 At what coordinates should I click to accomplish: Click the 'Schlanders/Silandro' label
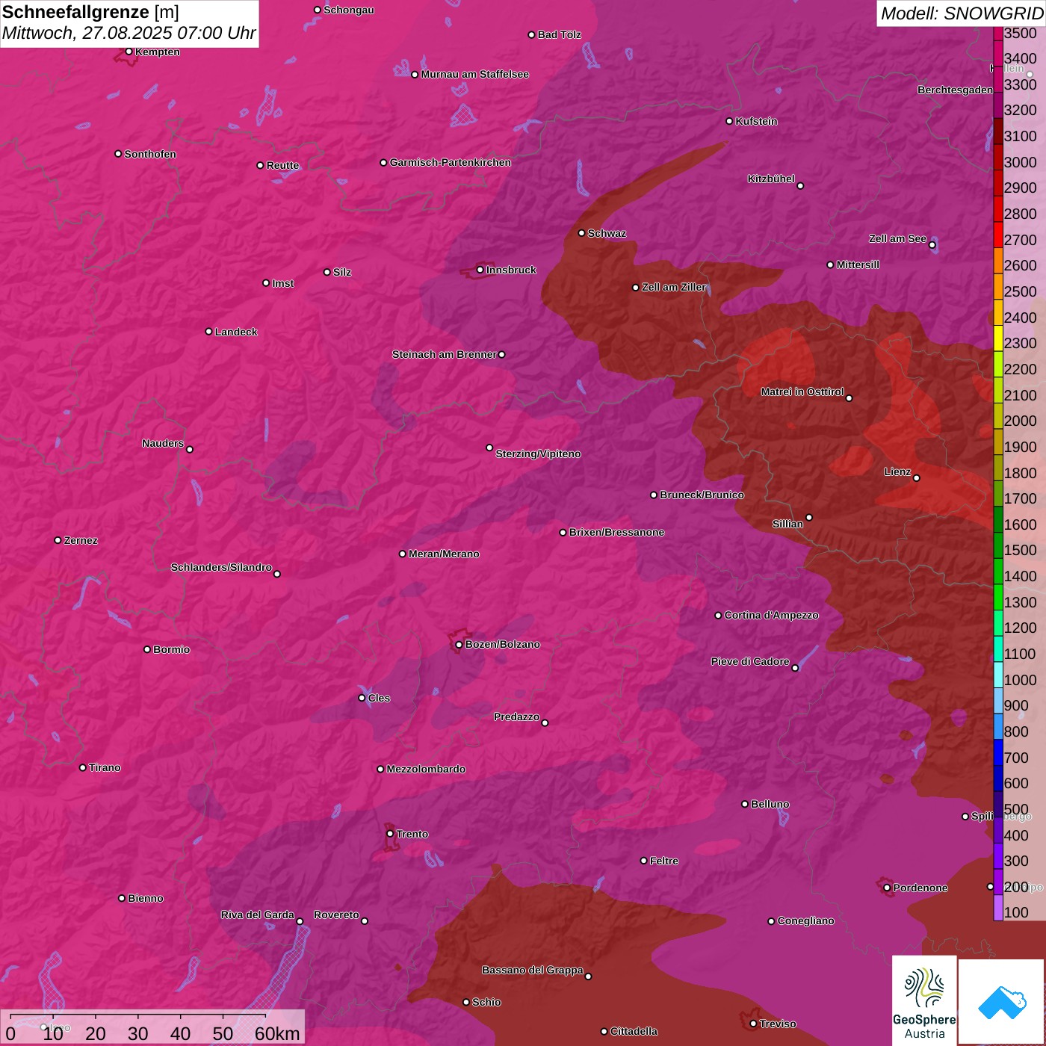point(221,567)
